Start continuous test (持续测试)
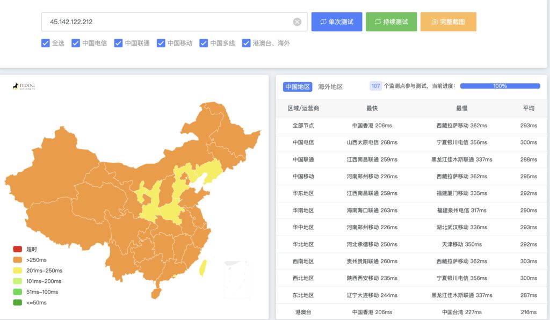 tap(391, 21)
